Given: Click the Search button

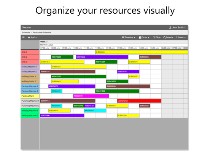Looking at the screenshot, I should 168,38.
